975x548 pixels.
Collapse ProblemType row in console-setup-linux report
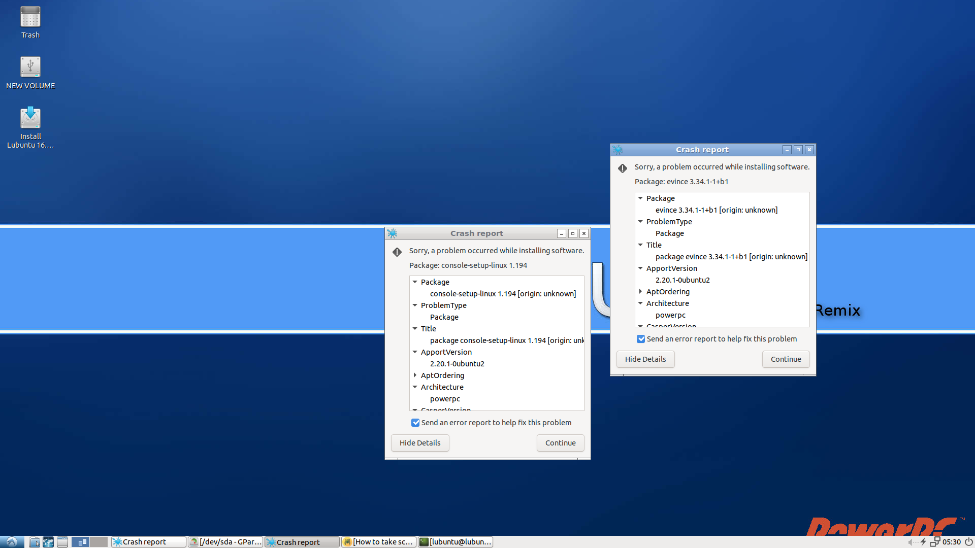[x=415, y=305]
